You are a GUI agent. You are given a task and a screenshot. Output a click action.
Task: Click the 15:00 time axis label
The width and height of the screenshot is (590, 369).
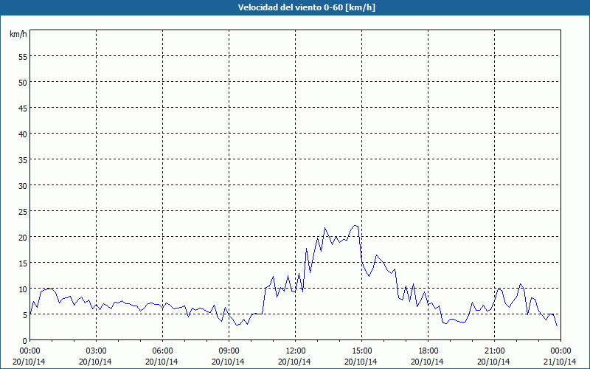[362, 351]
